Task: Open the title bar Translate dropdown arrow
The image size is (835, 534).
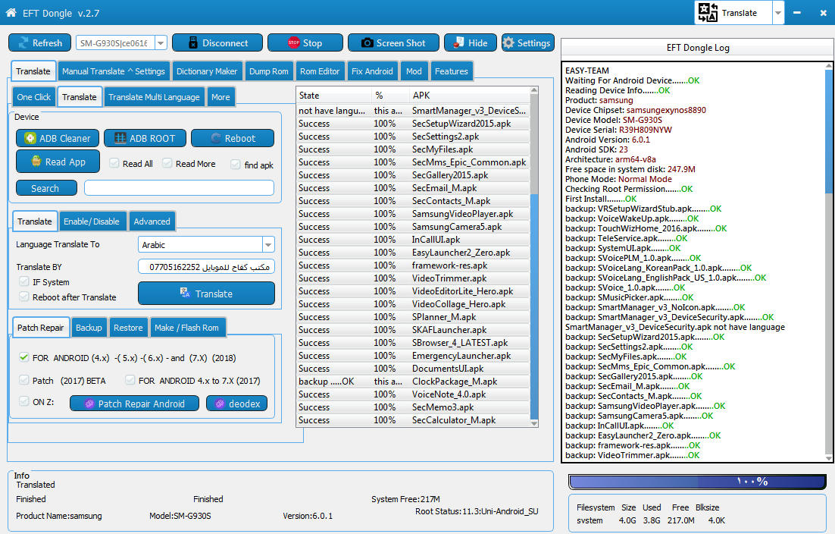Action: [x=778, y=13]
